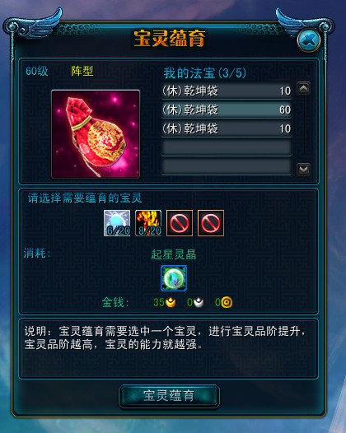
Task: Click the list scroll up arrow
Action: coord(303,88)
